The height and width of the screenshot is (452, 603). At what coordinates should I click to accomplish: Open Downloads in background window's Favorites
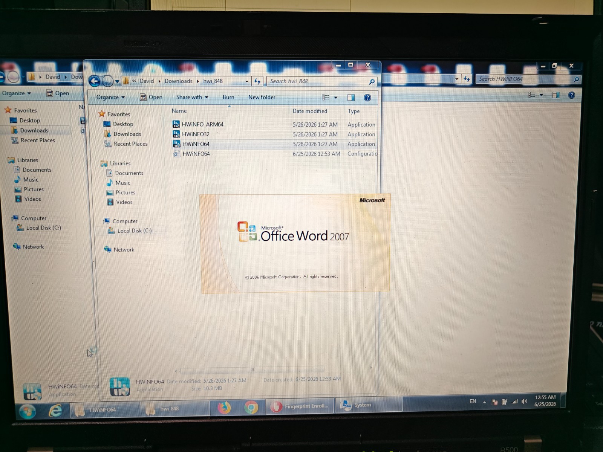pos(34,130)
